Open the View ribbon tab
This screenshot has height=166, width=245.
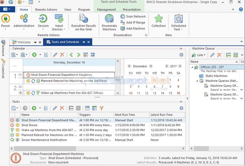point(68,9)
